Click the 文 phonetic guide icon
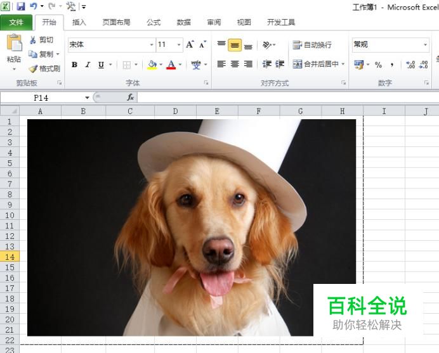This screenshot has height=353, width=439. [196, 65]
